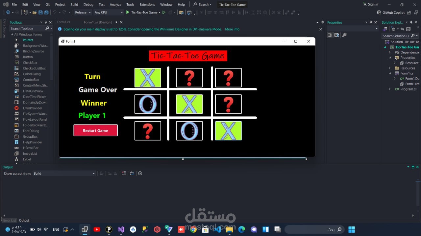Toggle word wrap icon in Output panel
Viewport: 421px width, 236px height.
click(132, 173)
